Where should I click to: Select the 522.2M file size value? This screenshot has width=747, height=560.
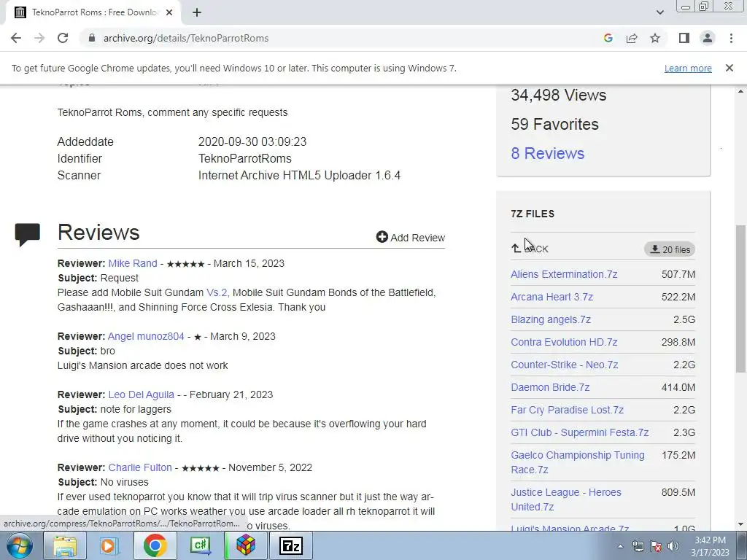(678, 297)
